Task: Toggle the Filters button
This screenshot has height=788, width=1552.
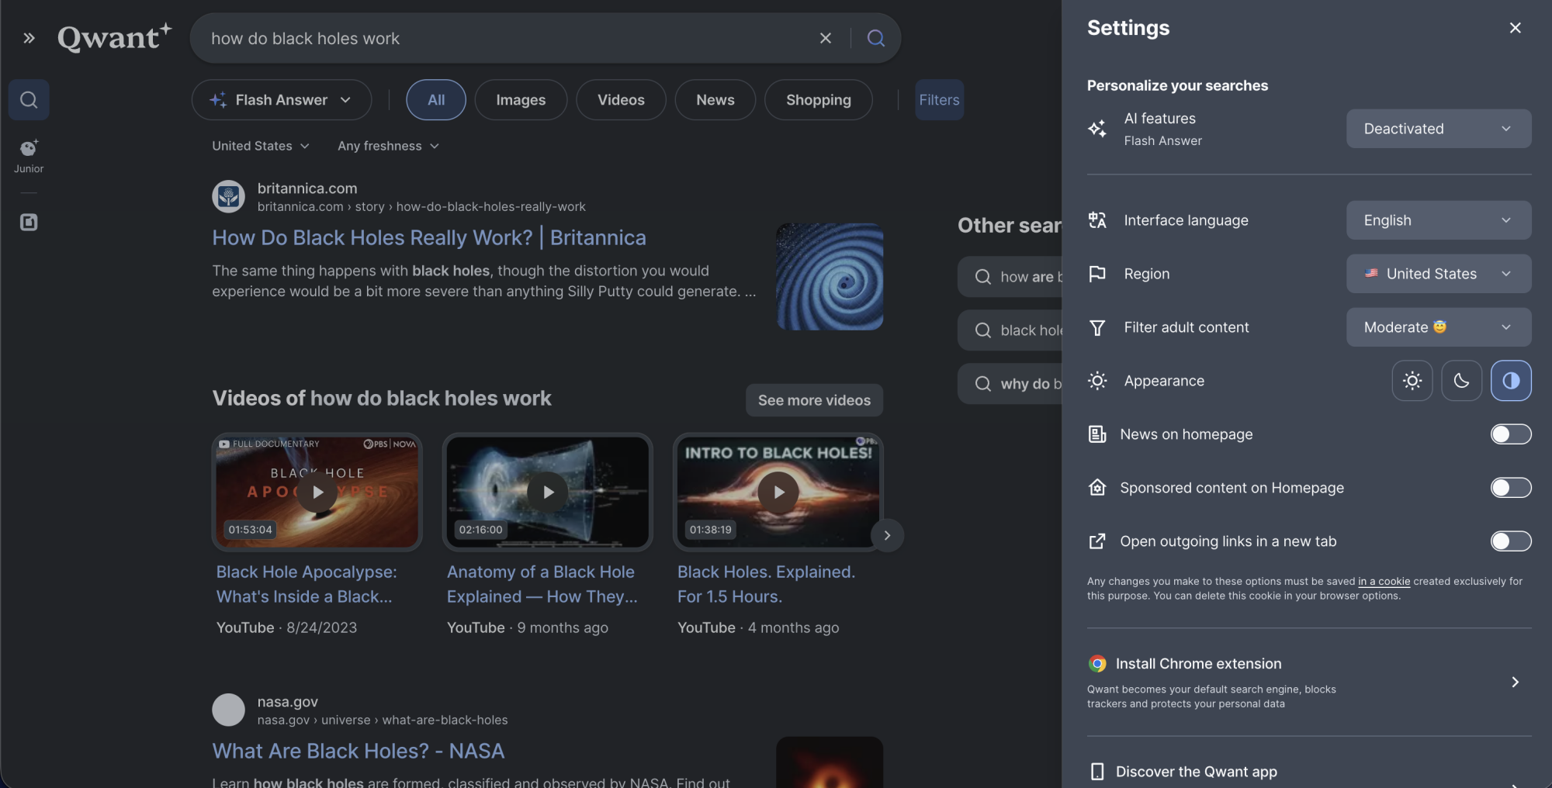Action: (x=939, y=100)
